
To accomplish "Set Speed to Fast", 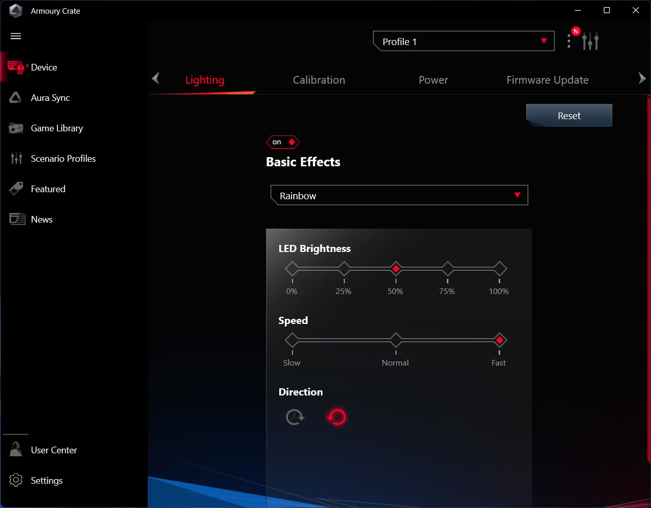I will click(x=500, y=340).
